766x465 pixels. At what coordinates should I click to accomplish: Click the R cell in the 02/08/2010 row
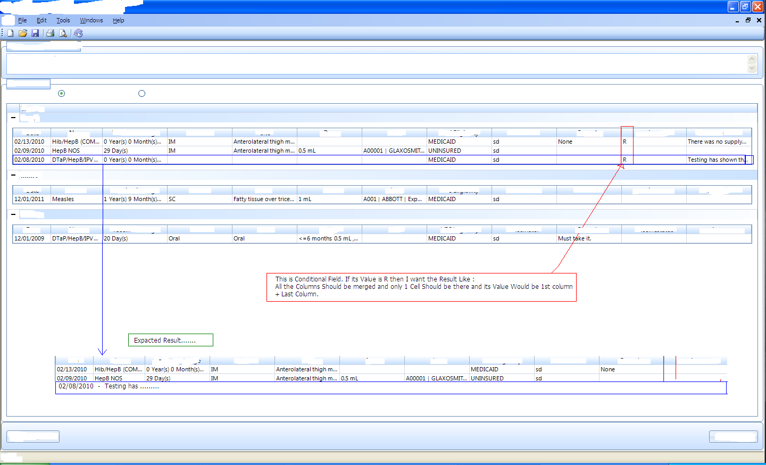pos(654,160)
